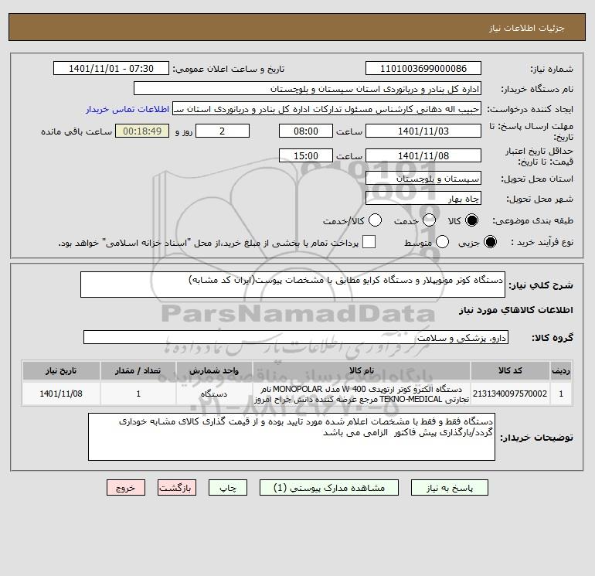Open the اطلاعات تماس خریدار link
Screen dimensions: 595x576
click(127, 109)
